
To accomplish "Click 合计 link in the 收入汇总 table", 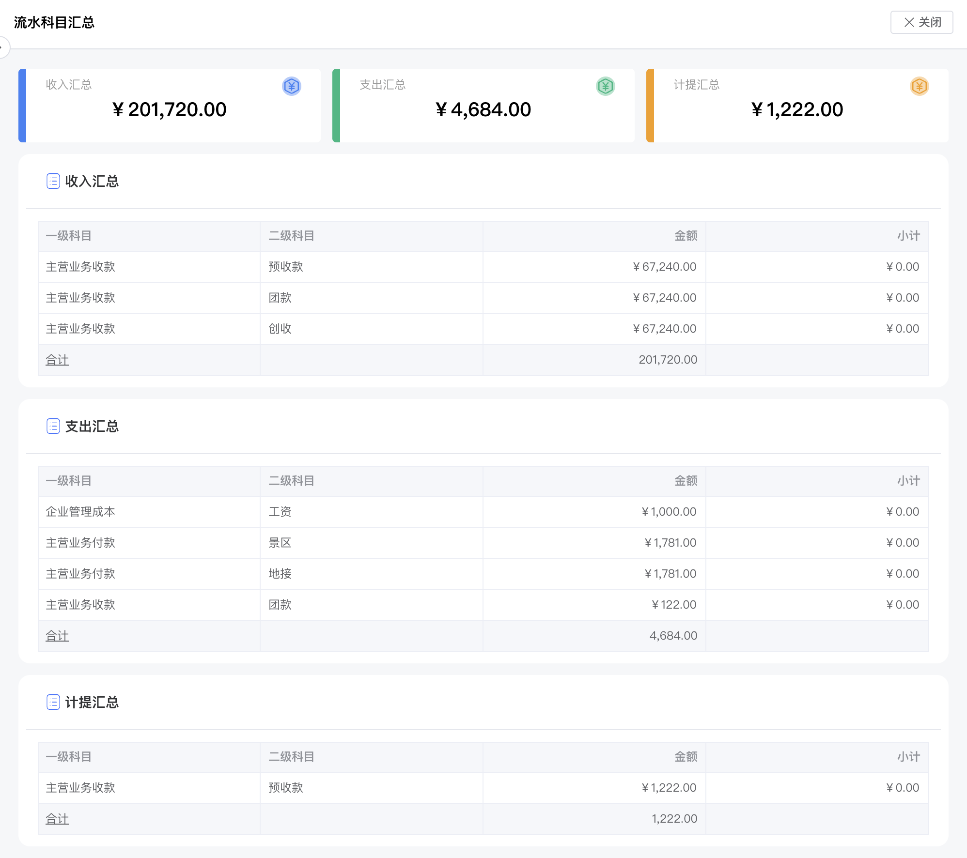I will tap(57, 360).
